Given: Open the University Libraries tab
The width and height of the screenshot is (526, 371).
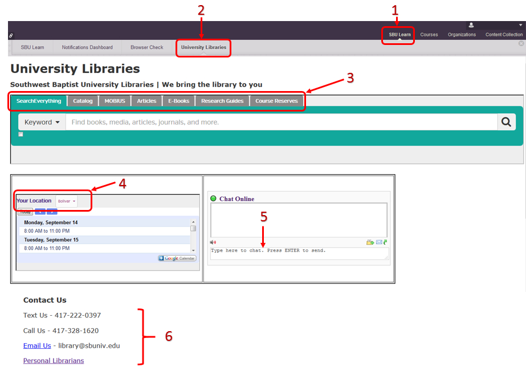Looking at the screenshot, I should tap(203, 47).
